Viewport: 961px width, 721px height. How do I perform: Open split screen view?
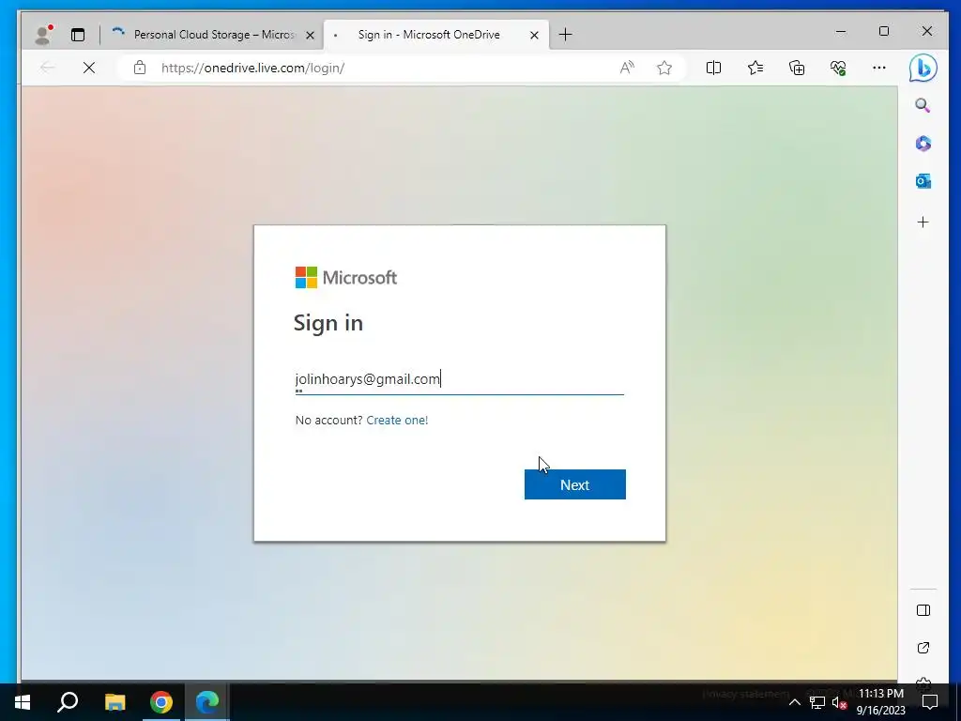tap(713, 68)
